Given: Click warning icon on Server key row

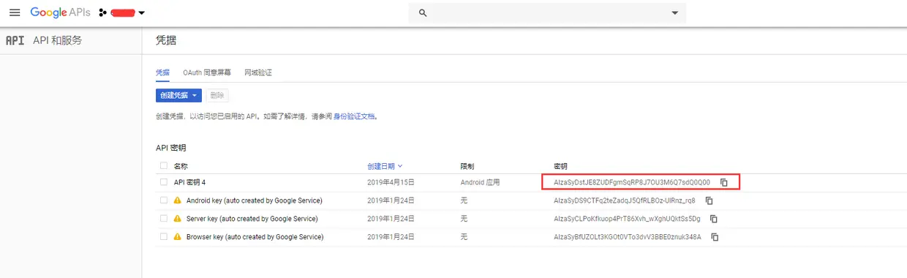Looking at the screenshot, I should coord(178,219).
